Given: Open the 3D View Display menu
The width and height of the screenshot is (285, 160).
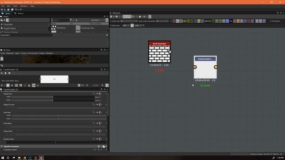Looking at the screenshot, I should 42,53.
